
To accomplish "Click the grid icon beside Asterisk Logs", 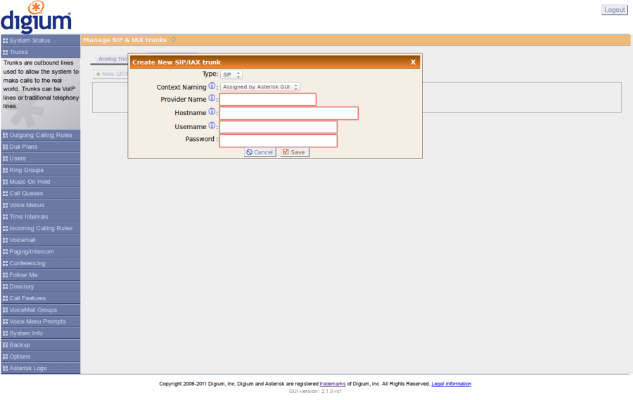I will 5,368.
